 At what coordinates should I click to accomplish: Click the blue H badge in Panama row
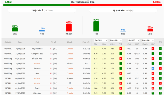(153, 69)
